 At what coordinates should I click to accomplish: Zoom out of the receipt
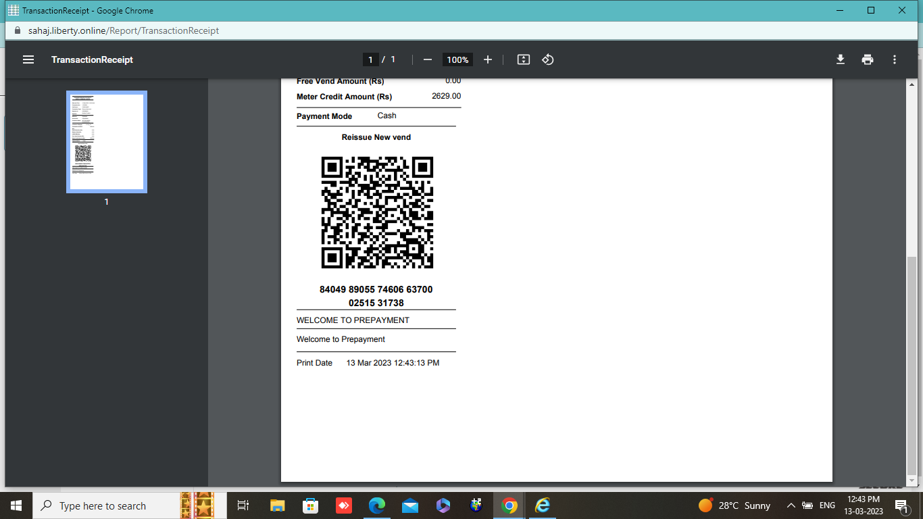pyautogui.click(x=427, y=59)
